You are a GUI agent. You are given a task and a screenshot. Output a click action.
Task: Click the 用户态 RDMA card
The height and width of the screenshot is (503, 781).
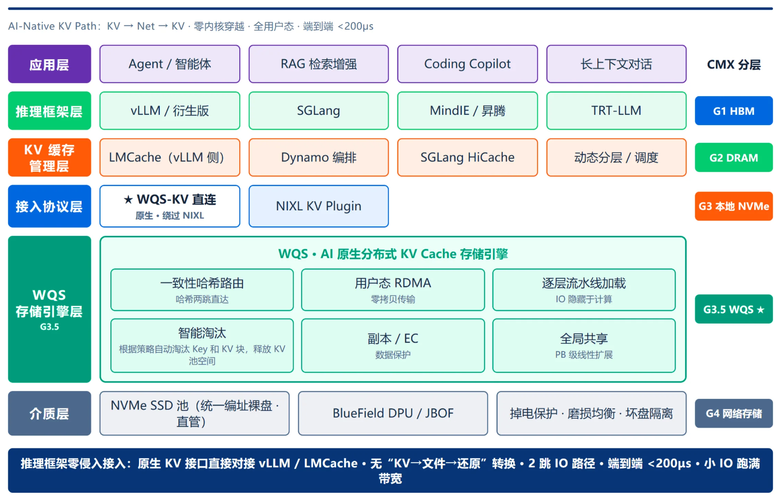point(393,290)
